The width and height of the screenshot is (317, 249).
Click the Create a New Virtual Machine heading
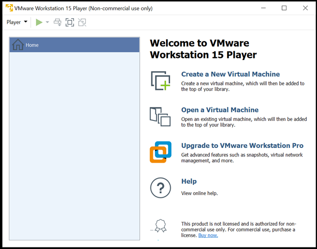click(230, 74)
